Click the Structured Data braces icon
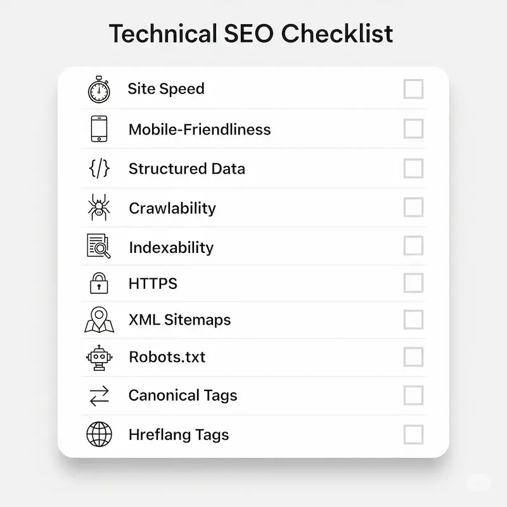The width and height of the screenshot is (507, 507). (x=98, y=169)
